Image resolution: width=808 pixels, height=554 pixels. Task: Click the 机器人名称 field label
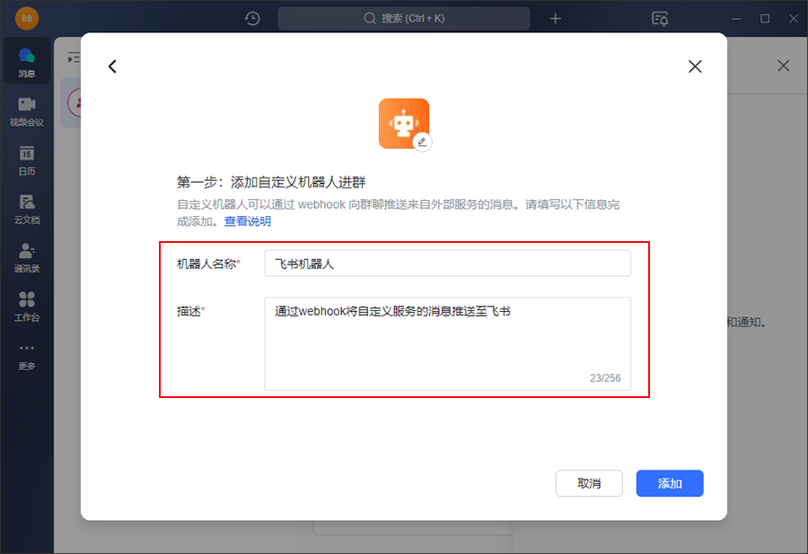click(208, 264)
